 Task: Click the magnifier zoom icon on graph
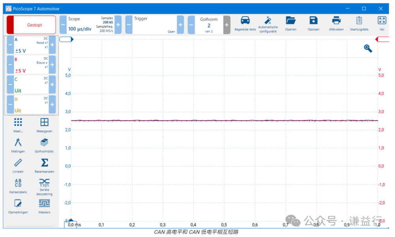tap(368, 49)
